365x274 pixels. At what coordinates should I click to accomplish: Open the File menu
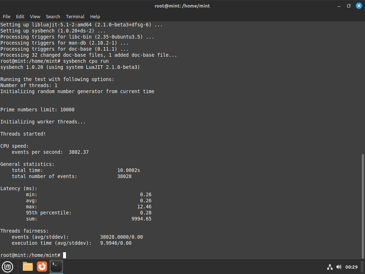(x=6, y=16)
